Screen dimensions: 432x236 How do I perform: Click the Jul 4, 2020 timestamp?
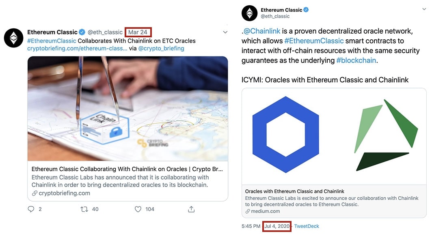click(x=277, y=226)
